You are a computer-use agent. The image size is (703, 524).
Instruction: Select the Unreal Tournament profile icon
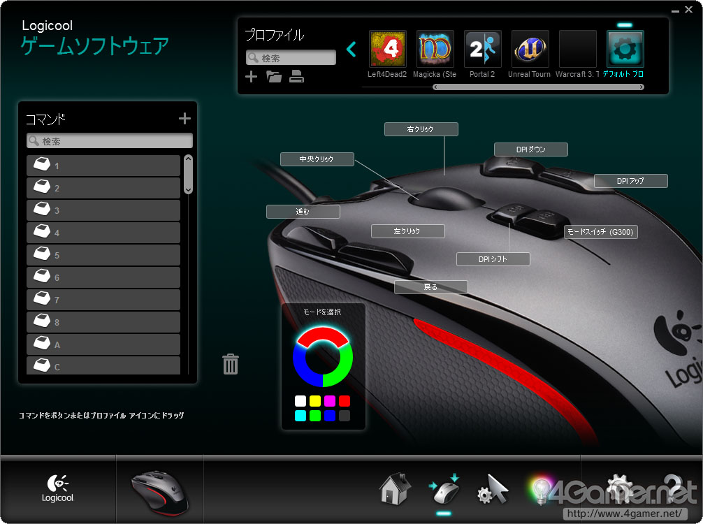click(530, 48)
